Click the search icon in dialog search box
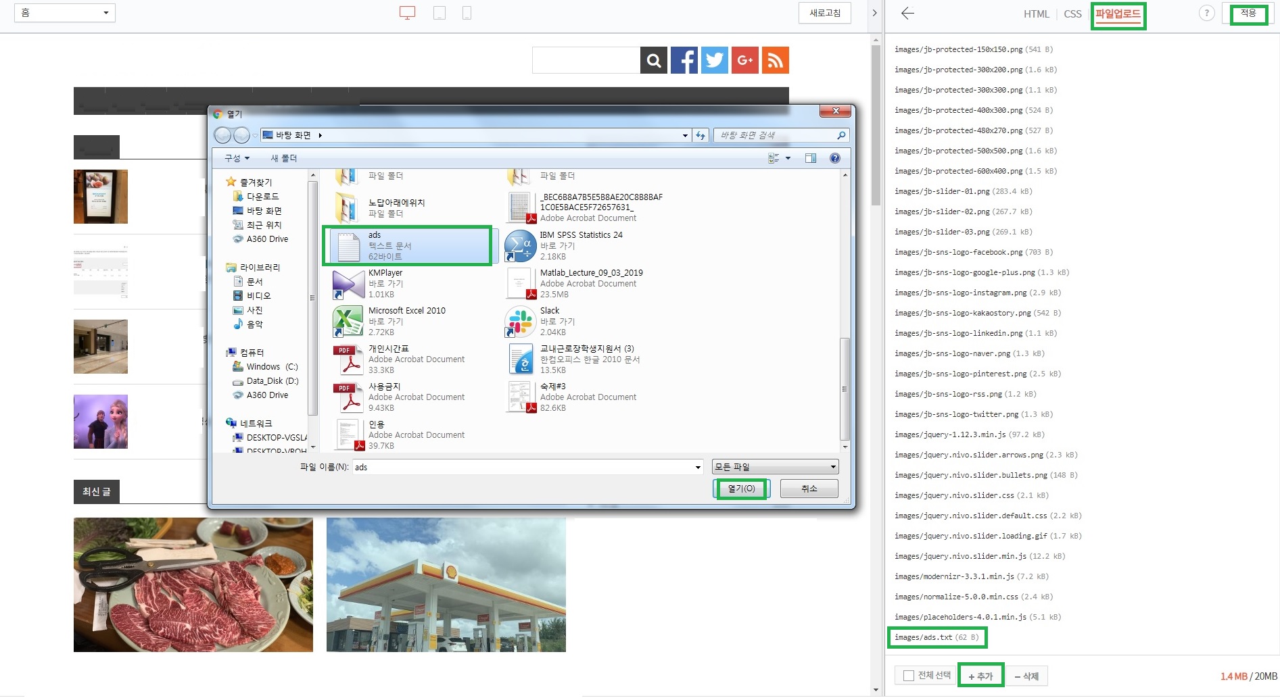Viewport: 1280px width, 698px height. tap(841, 135)
